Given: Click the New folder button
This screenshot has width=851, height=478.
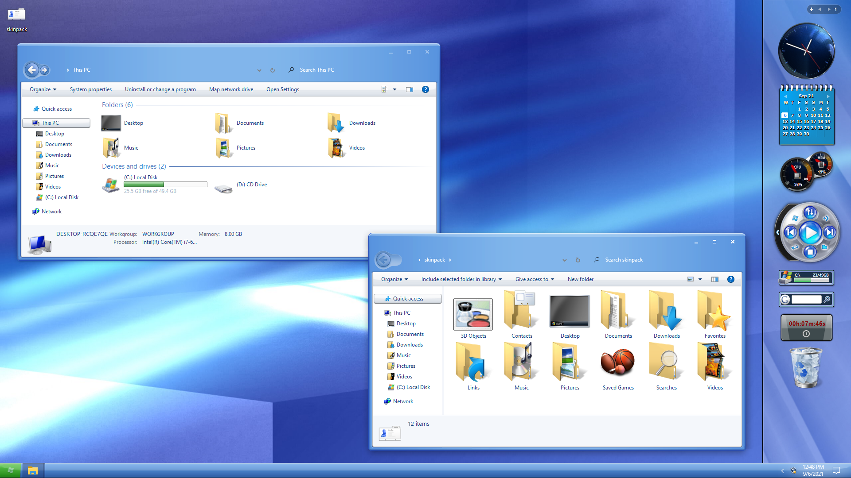Looking at the screenshot, I should point(580,279).
